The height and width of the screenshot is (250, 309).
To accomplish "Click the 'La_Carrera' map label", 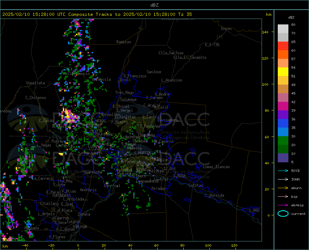I will click(x=42, y=178).
